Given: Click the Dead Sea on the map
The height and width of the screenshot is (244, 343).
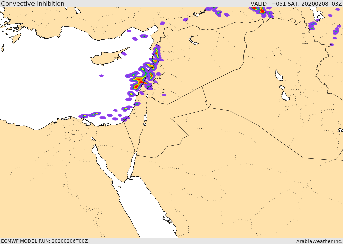Looking at the screenshot, I should click(145, 119).
